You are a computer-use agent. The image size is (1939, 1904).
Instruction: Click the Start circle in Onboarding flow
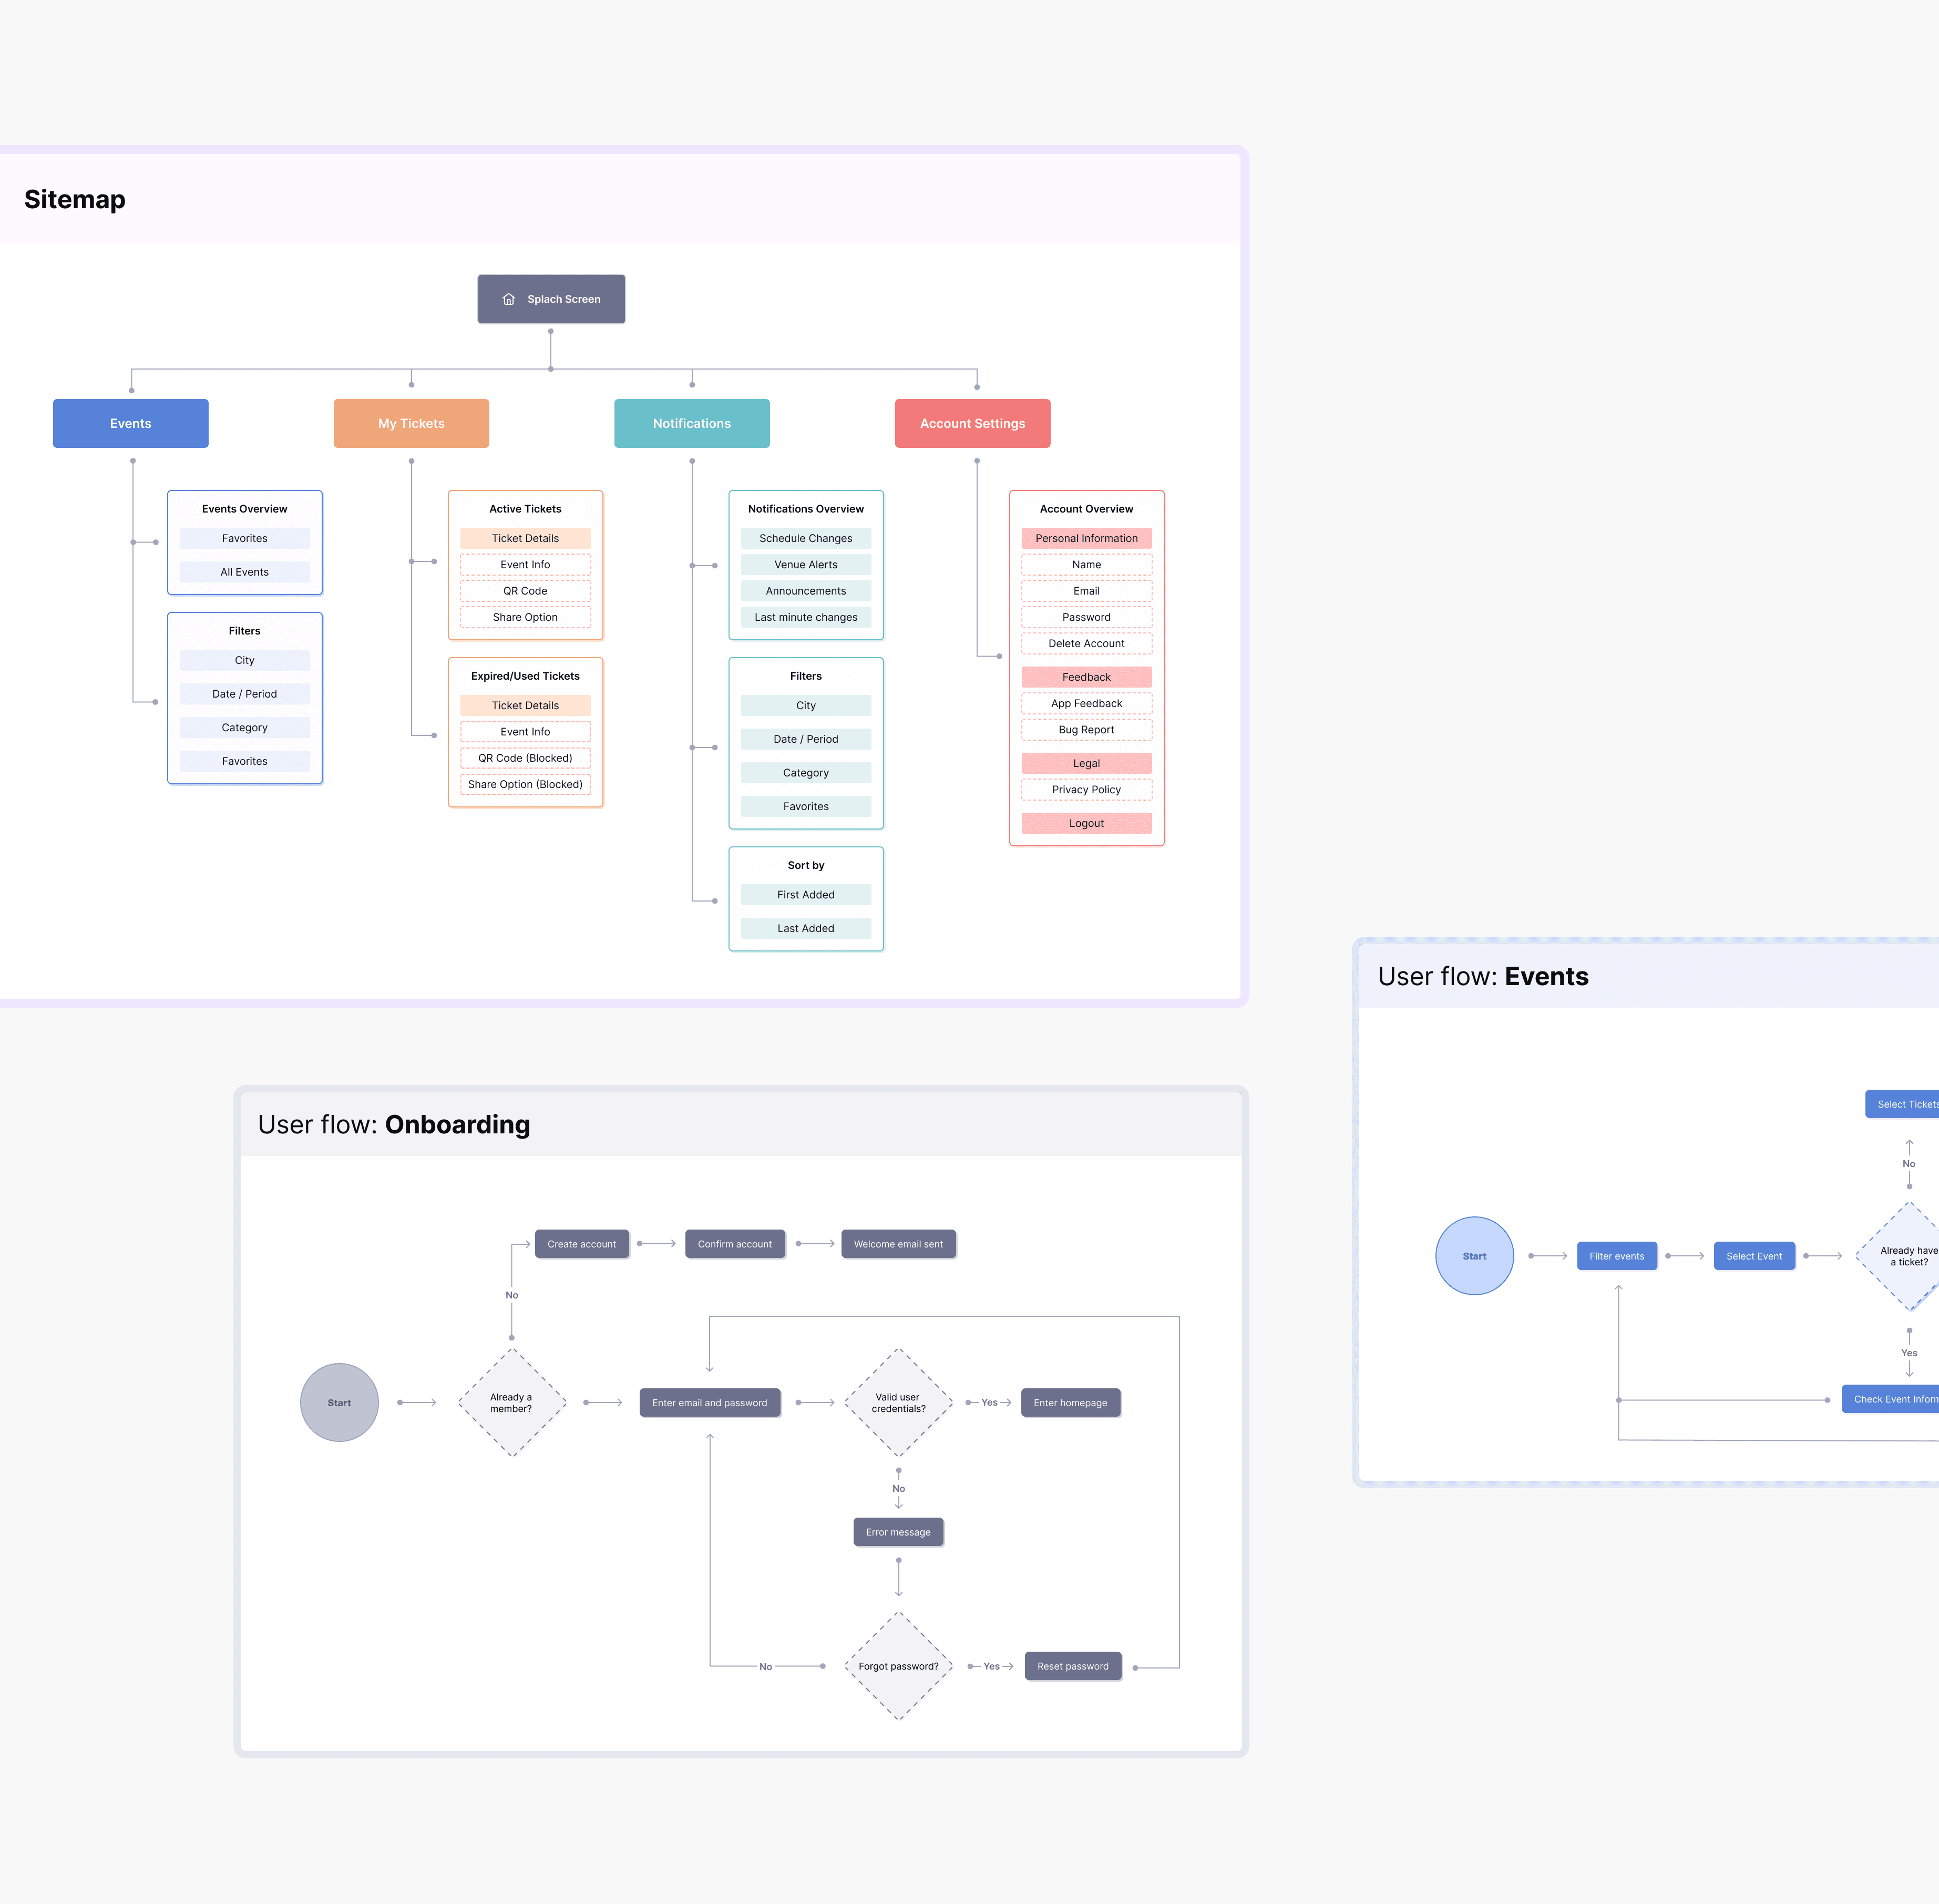tap(339, 1402)
